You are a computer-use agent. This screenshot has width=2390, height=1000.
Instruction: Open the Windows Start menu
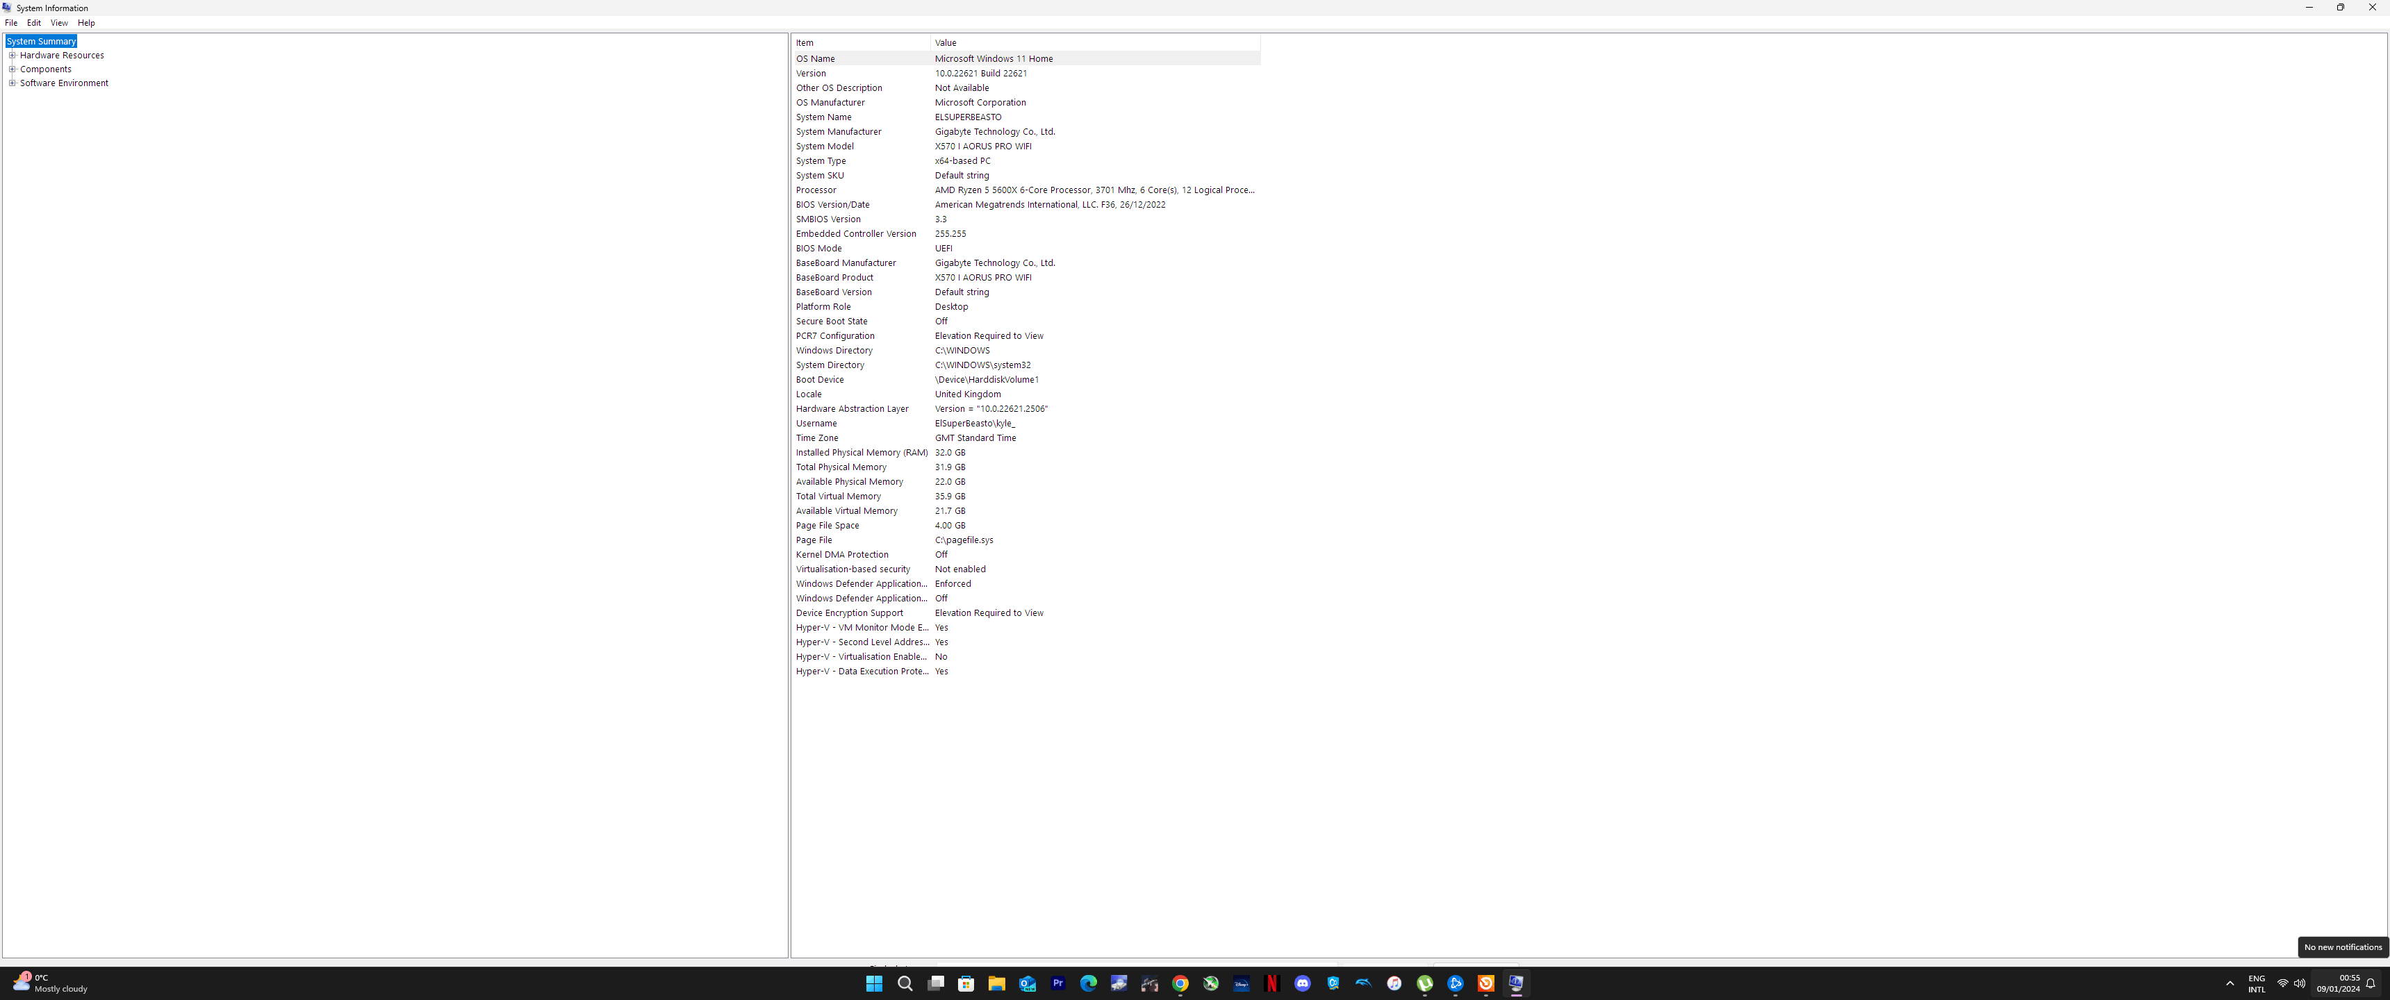coord(874,983)
